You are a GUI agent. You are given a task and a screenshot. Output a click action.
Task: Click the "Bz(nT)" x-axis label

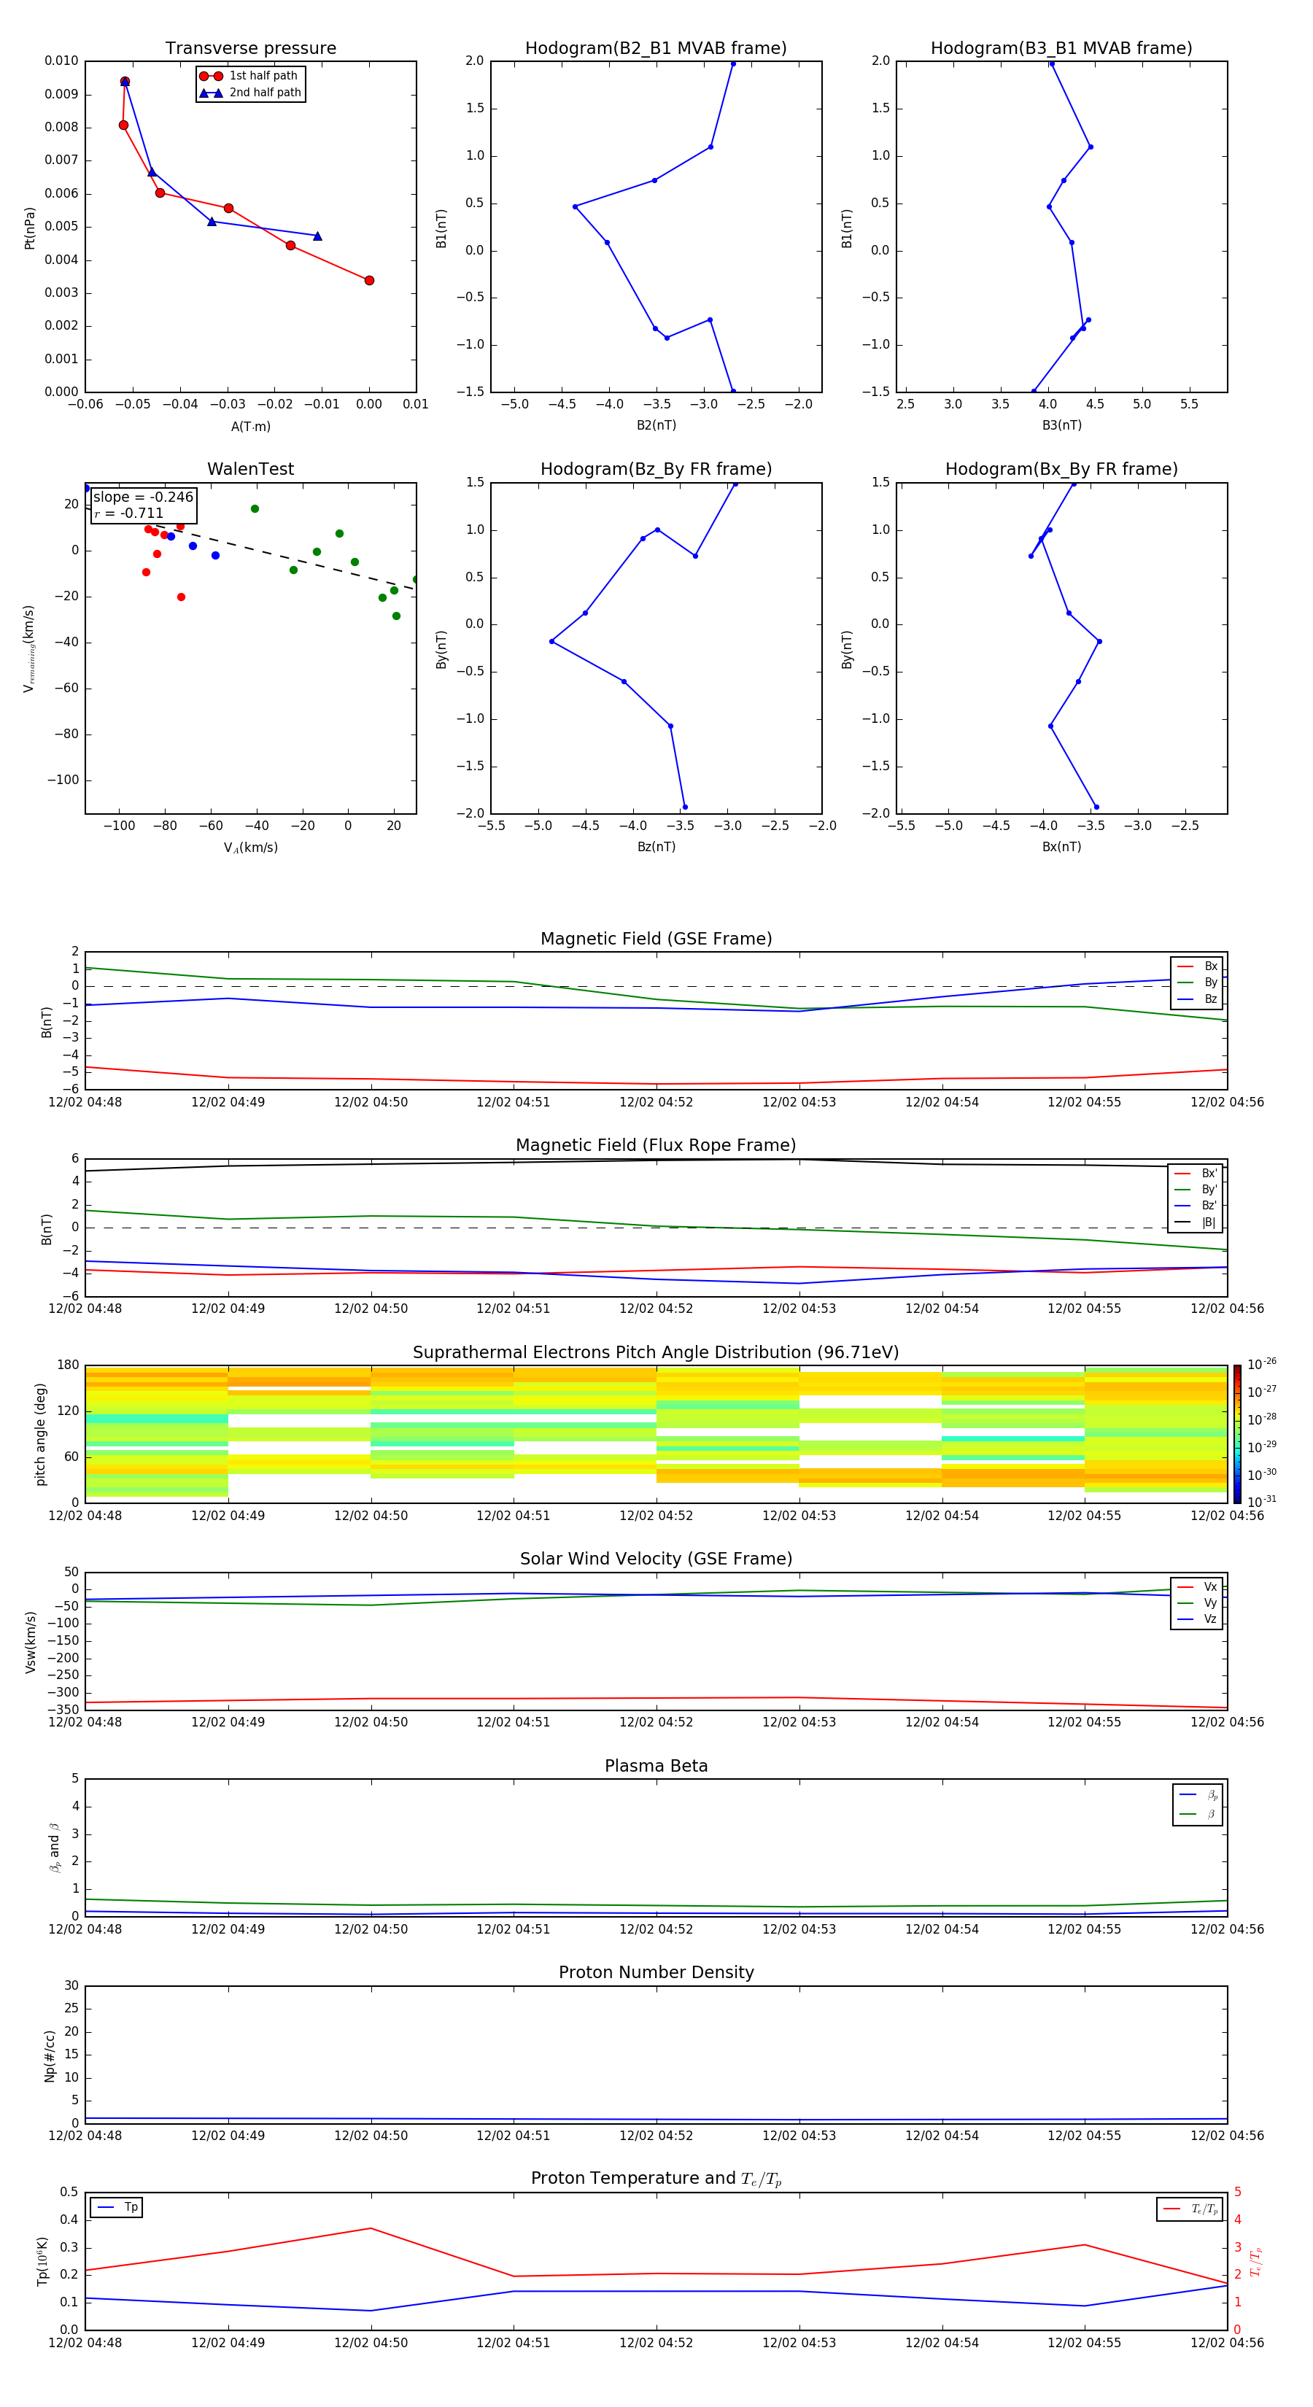(656, 847)
